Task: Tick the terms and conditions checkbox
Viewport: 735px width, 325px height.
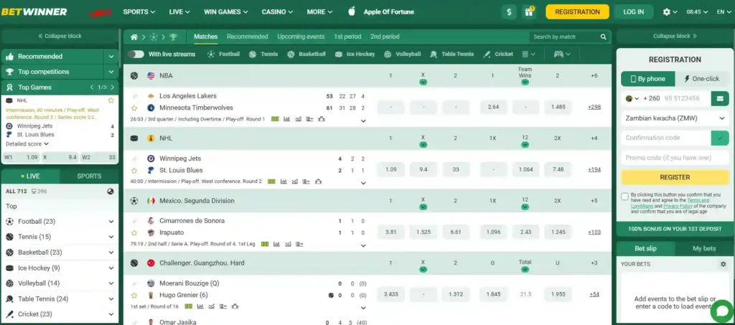Action: [624, 197]
